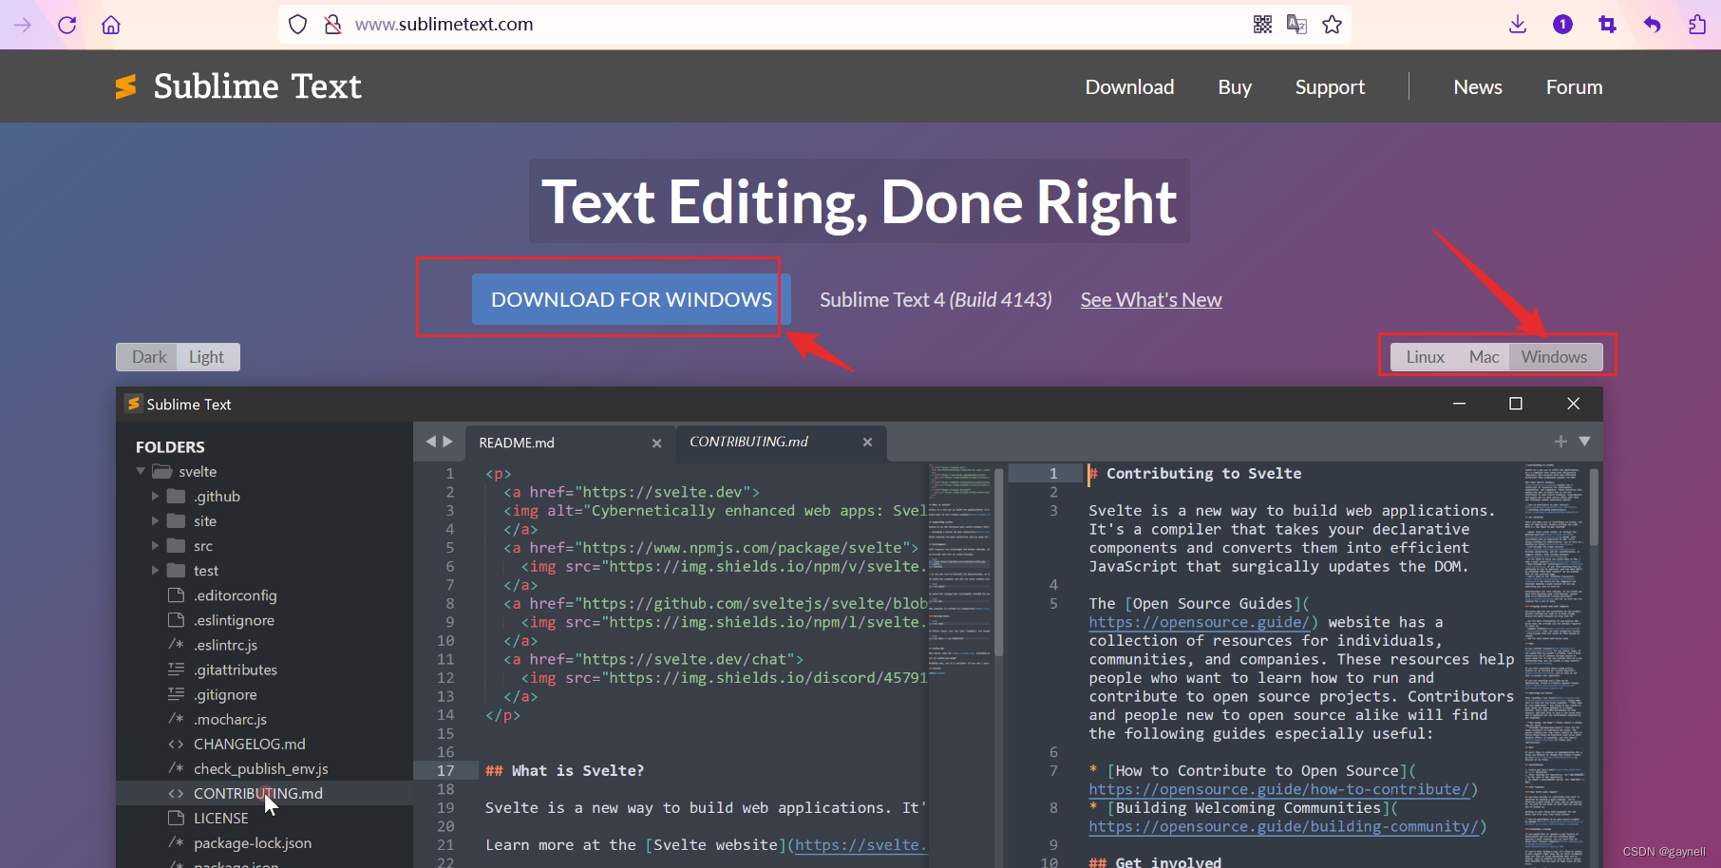Go to browser home page icon
1721x868 pixels.
[111, 25]
